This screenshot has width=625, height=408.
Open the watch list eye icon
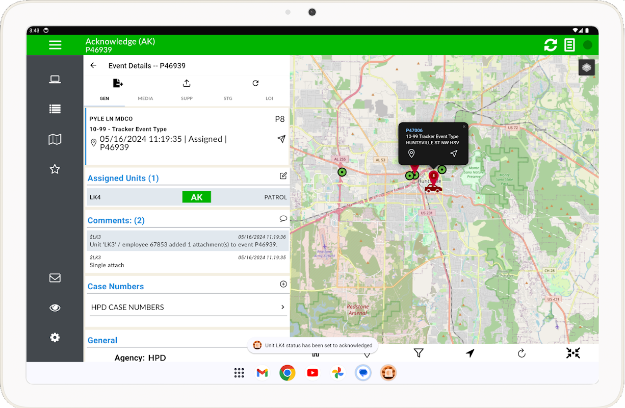click(x=55, y=308)
